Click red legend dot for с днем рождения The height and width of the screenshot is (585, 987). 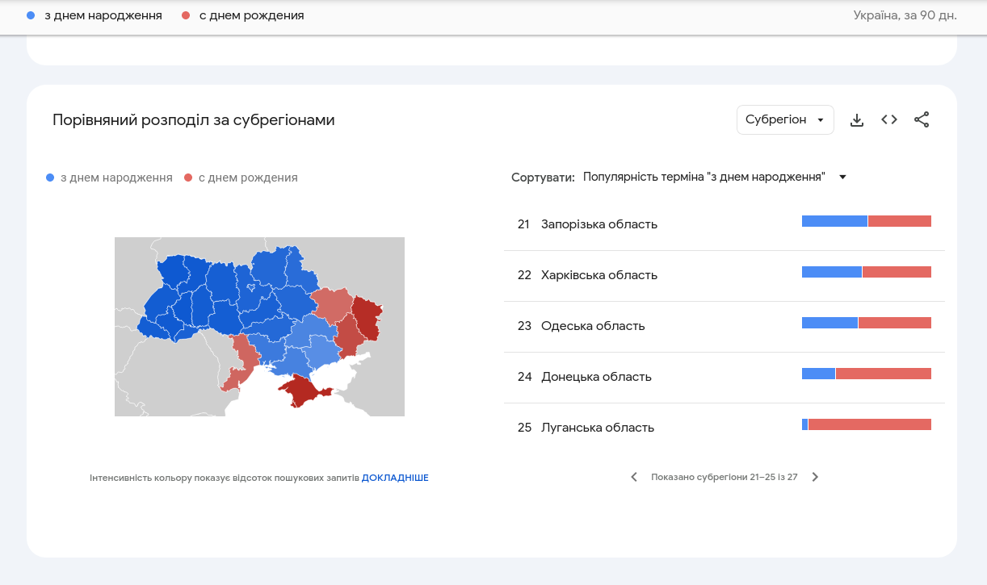[188, 178]
